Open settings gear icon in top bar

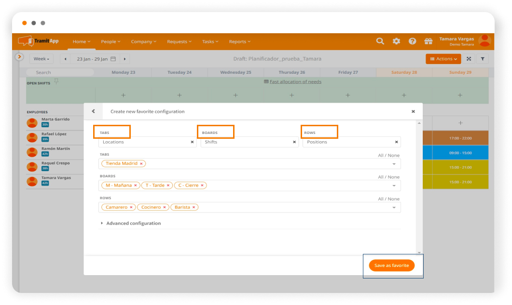(396, 41)
